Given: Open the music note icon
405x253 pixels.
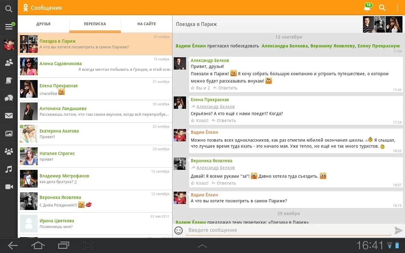Looking at the screenshot, I should (x=9, y=169).
